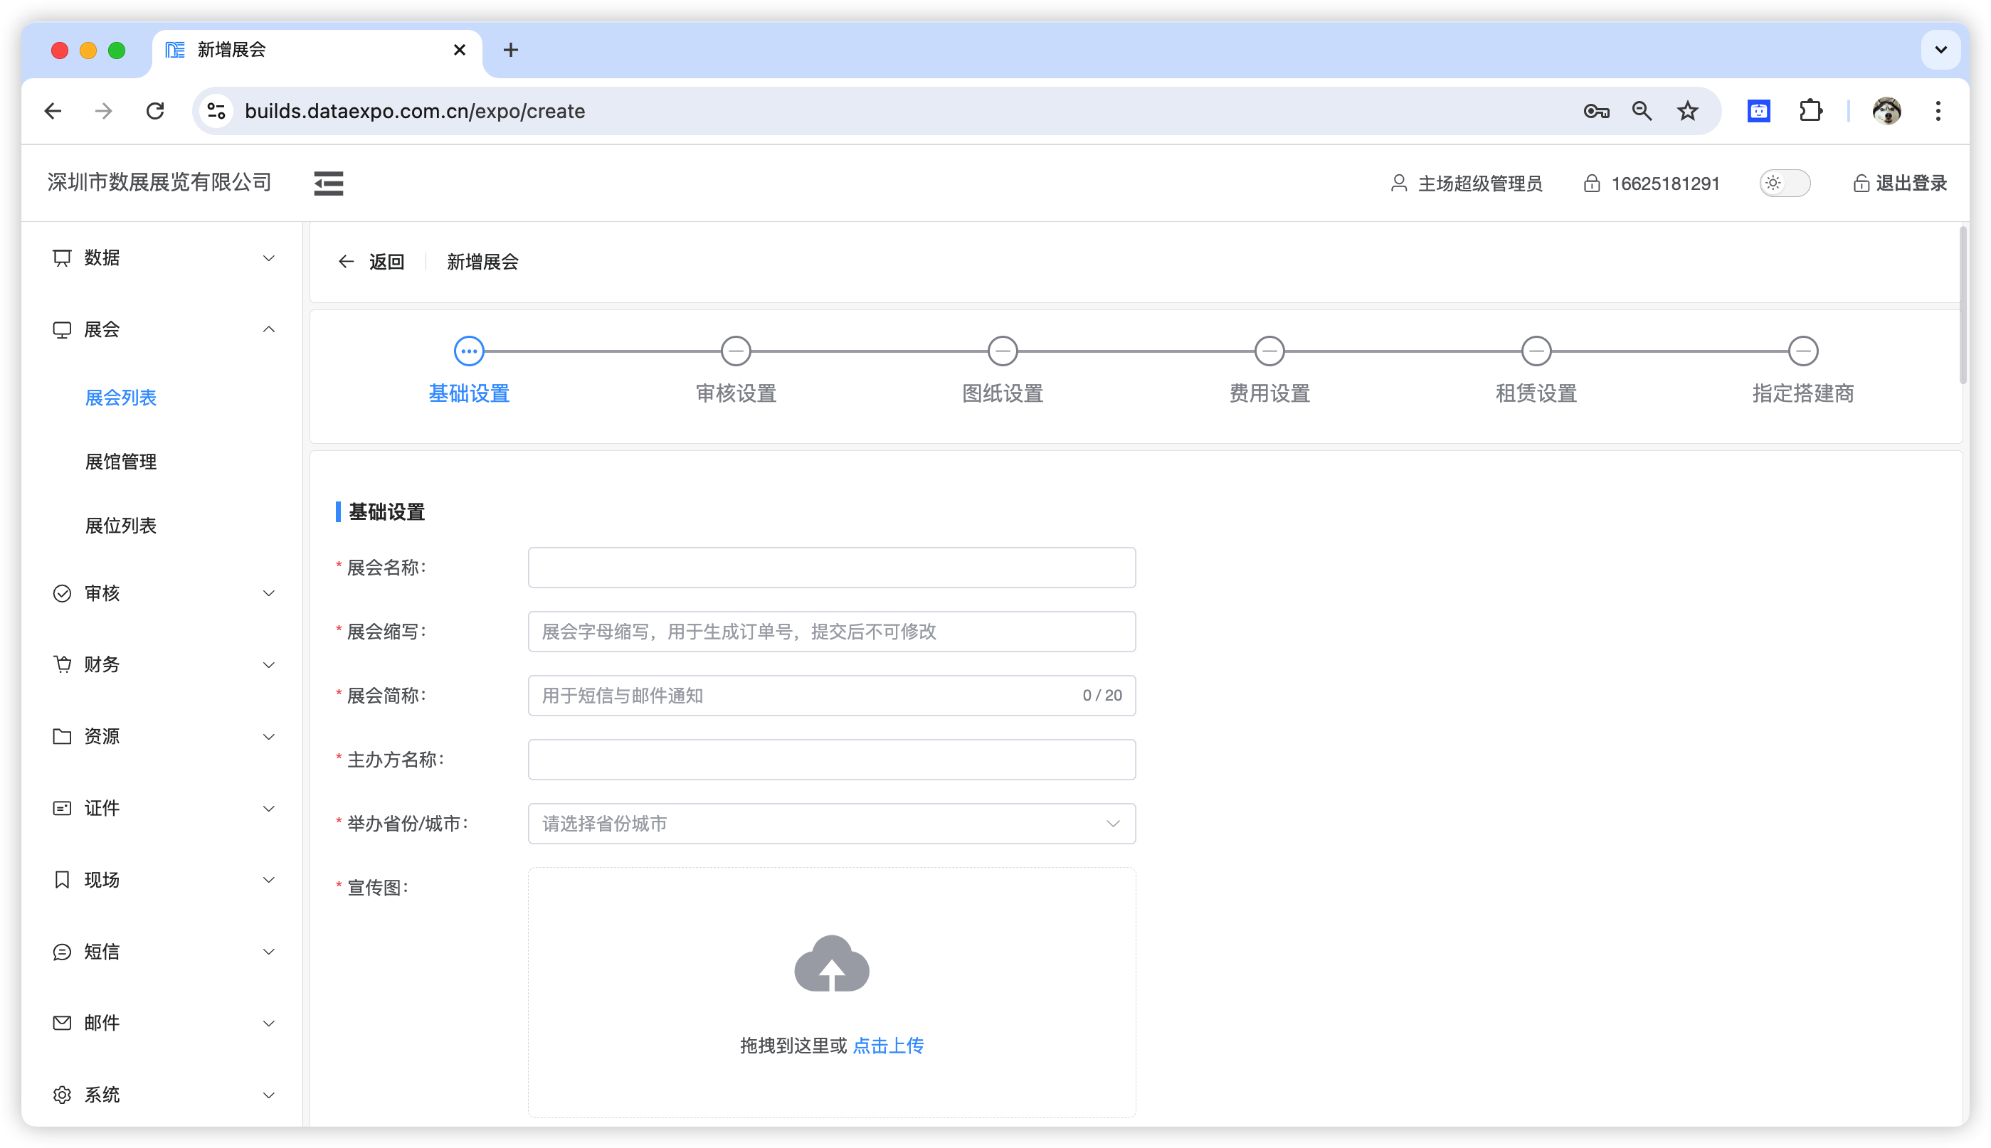Click the blue extension icon in toolbar
The image size is (1991, 1148).
[1759, 111]
